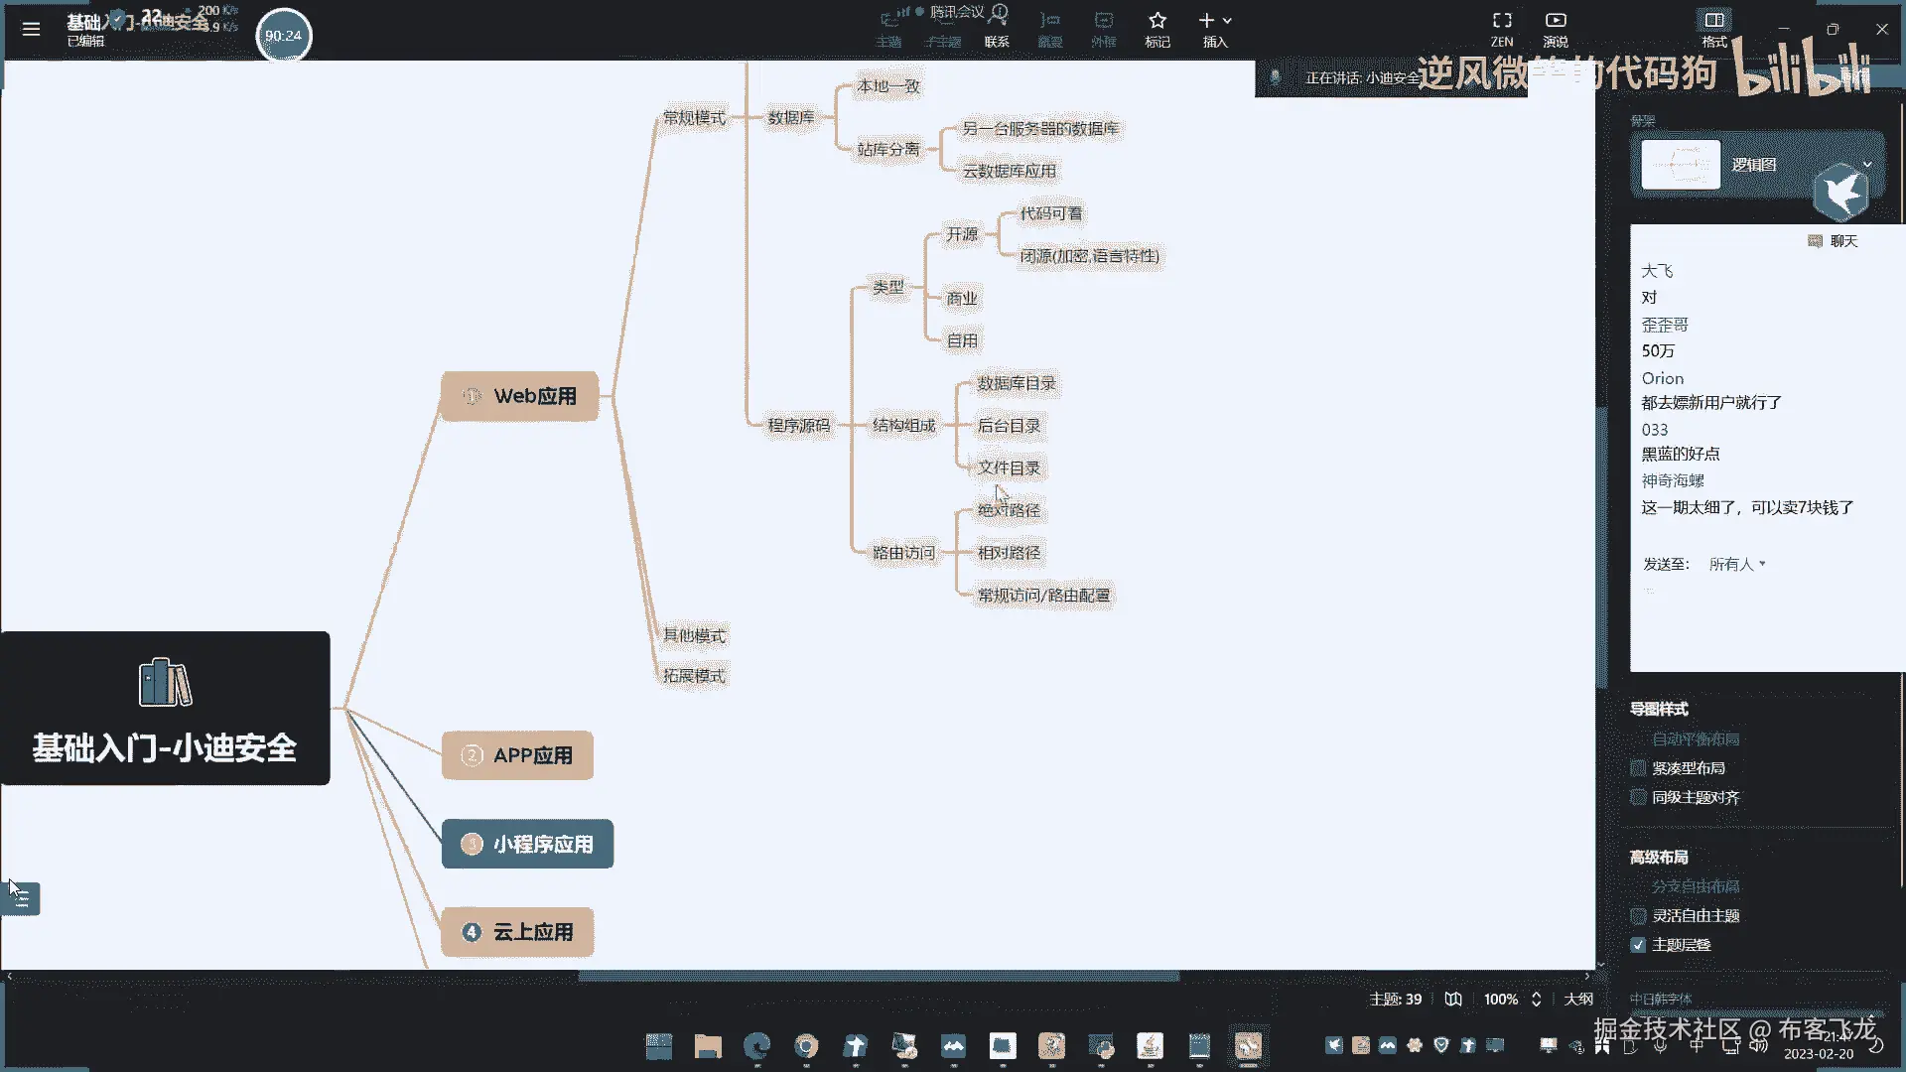
Task: Start 演说 presentation mode
Action: tap(1556, 21)
